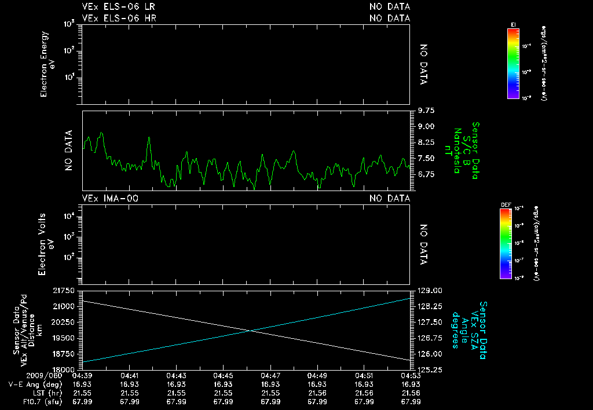Click the 19500 tick on the distance axis
The width and height of the screenshot is (593, 410).
tap(64, 338)
